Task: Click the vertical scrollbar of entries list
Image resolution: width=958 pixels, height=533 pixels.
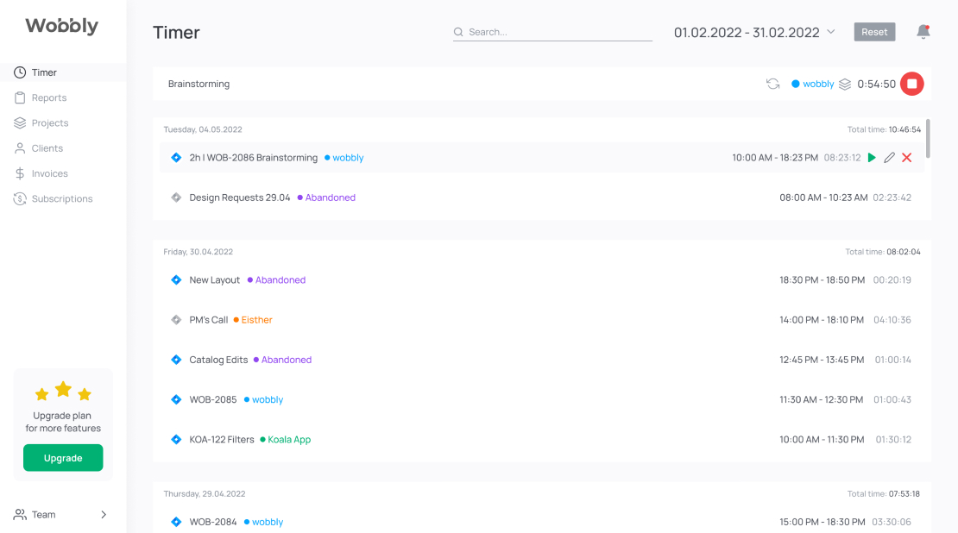Action: click(x=928, y=139)
